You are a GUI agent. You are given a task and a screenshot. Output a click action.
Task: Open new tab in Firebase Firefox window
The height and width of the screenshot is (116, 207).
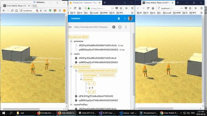[x=105, y=3]
